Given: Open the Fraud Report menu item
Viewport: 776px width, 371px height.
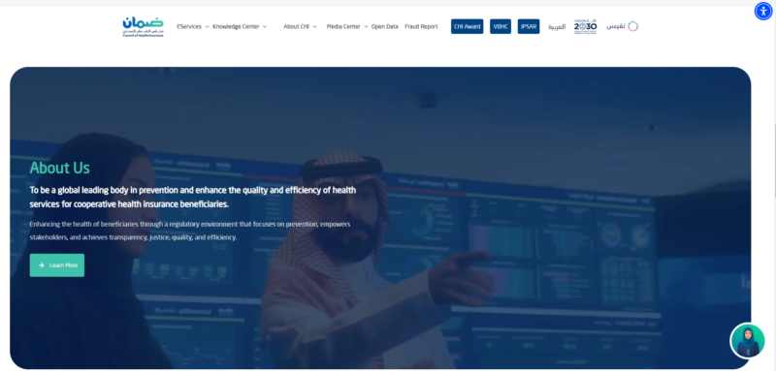Looking at the screenshot, I should pos(421,27).
